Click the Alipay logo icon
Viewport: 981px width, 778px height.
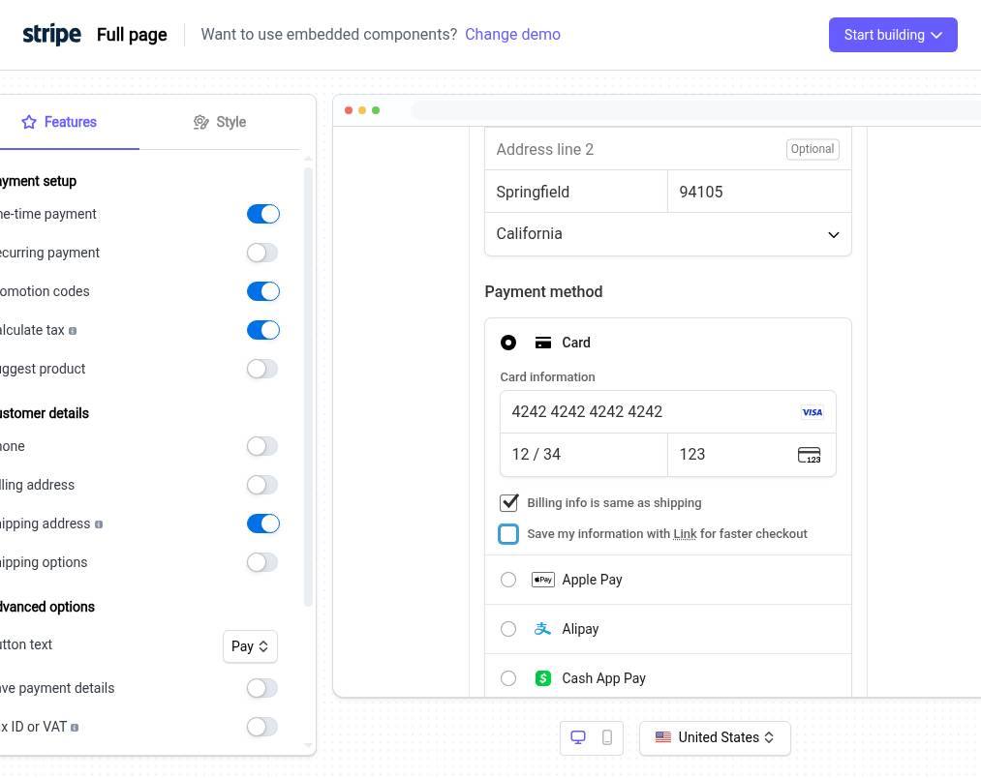[x=542, y=629]
